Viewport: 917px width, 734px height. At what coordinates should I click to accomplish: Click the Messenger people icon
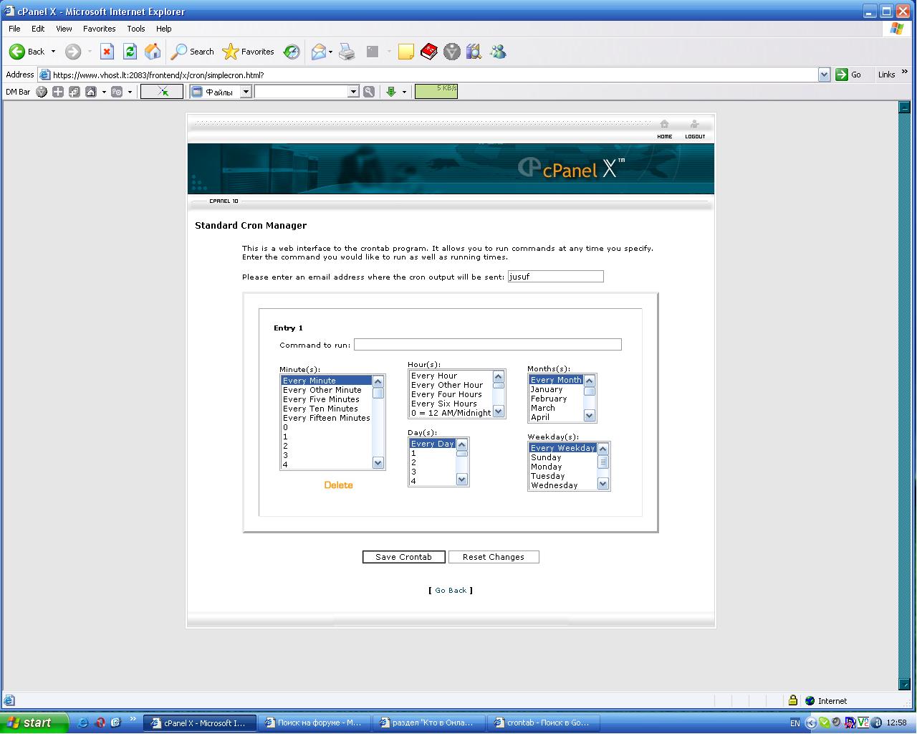click(x=498, y=52)
